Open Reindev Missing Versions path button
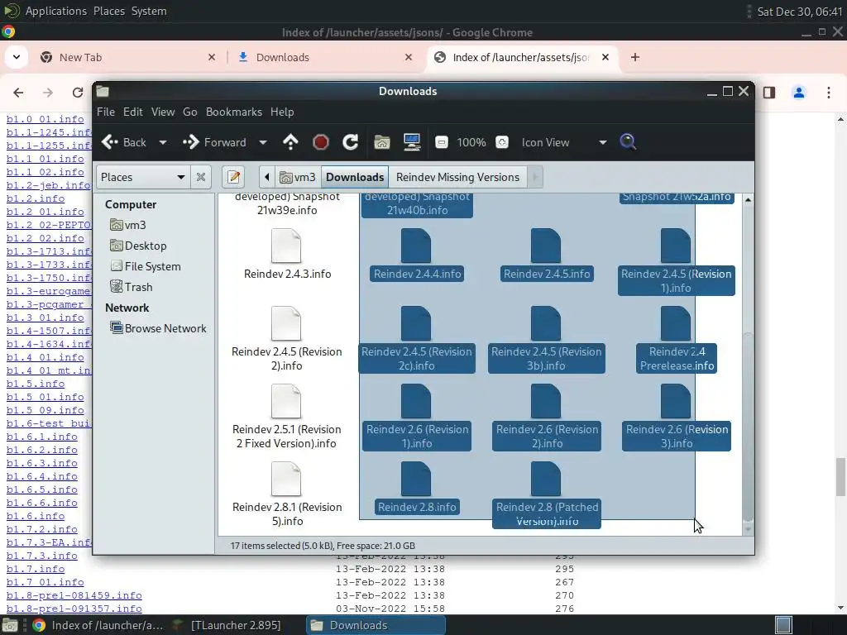Image resolution: width=847 pixels, height=635 pixels. coord(457,177)
